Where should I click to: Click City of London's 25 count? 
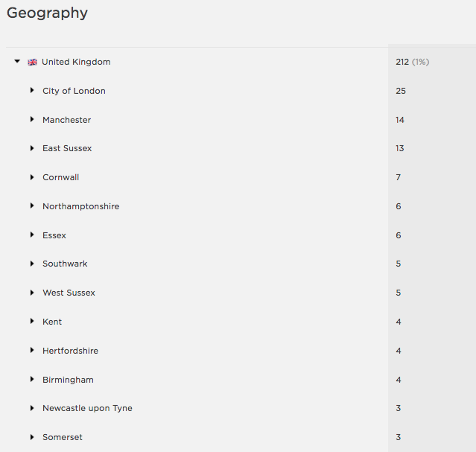pos(401,91)
